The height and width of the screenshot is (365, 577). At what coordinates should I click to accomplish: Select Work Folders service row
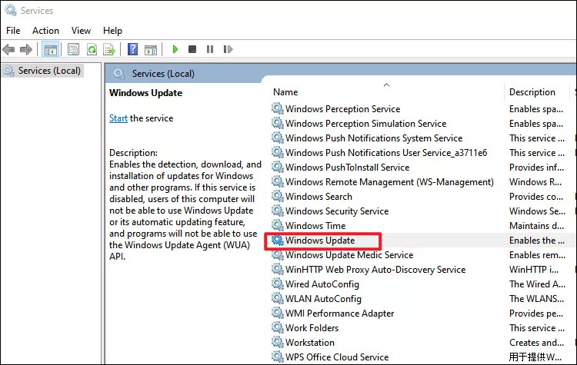pos(312,328)
